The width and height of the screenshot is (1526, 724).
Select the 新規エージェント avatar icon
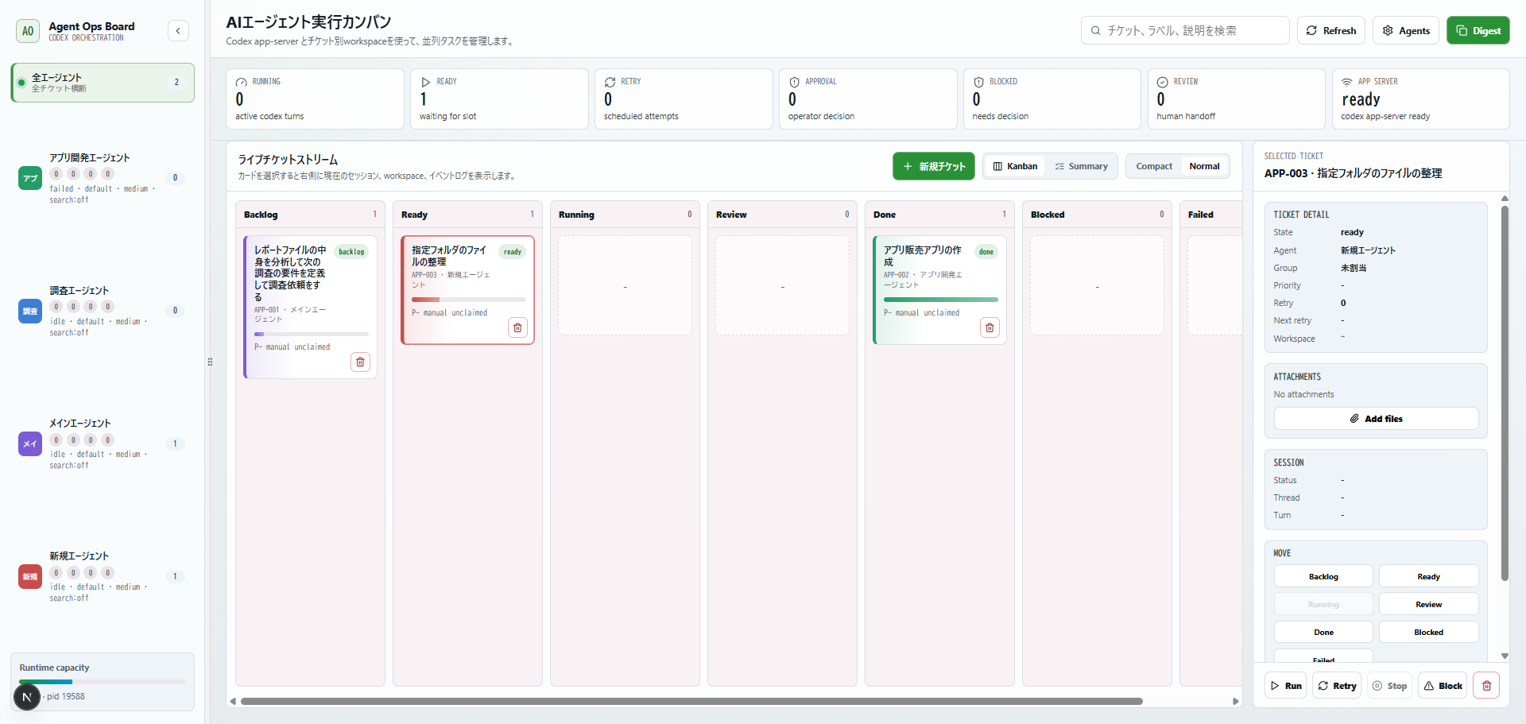(x=30, y=576)
